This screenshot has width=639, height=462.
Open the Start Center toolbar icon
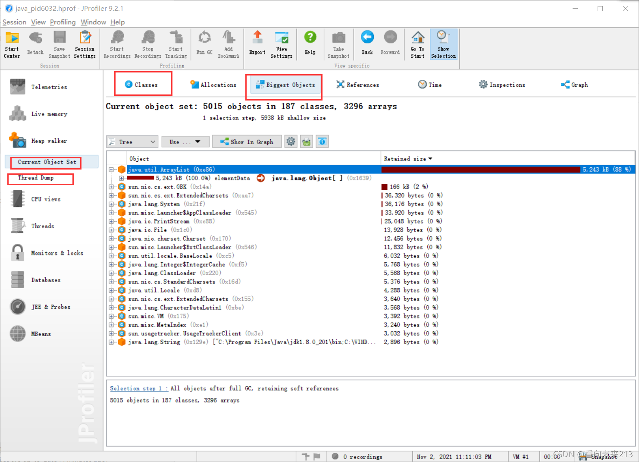pyautogui.click(x=12, y=44)
